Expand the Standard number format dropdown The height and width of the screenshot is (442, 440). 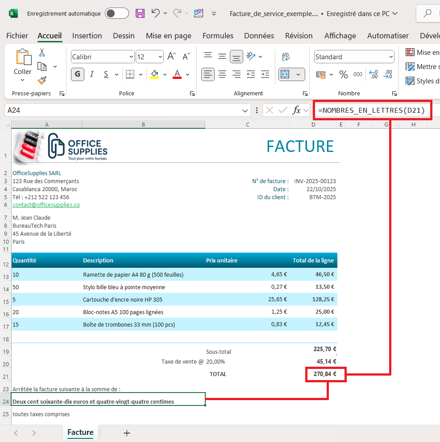[354, 57]
